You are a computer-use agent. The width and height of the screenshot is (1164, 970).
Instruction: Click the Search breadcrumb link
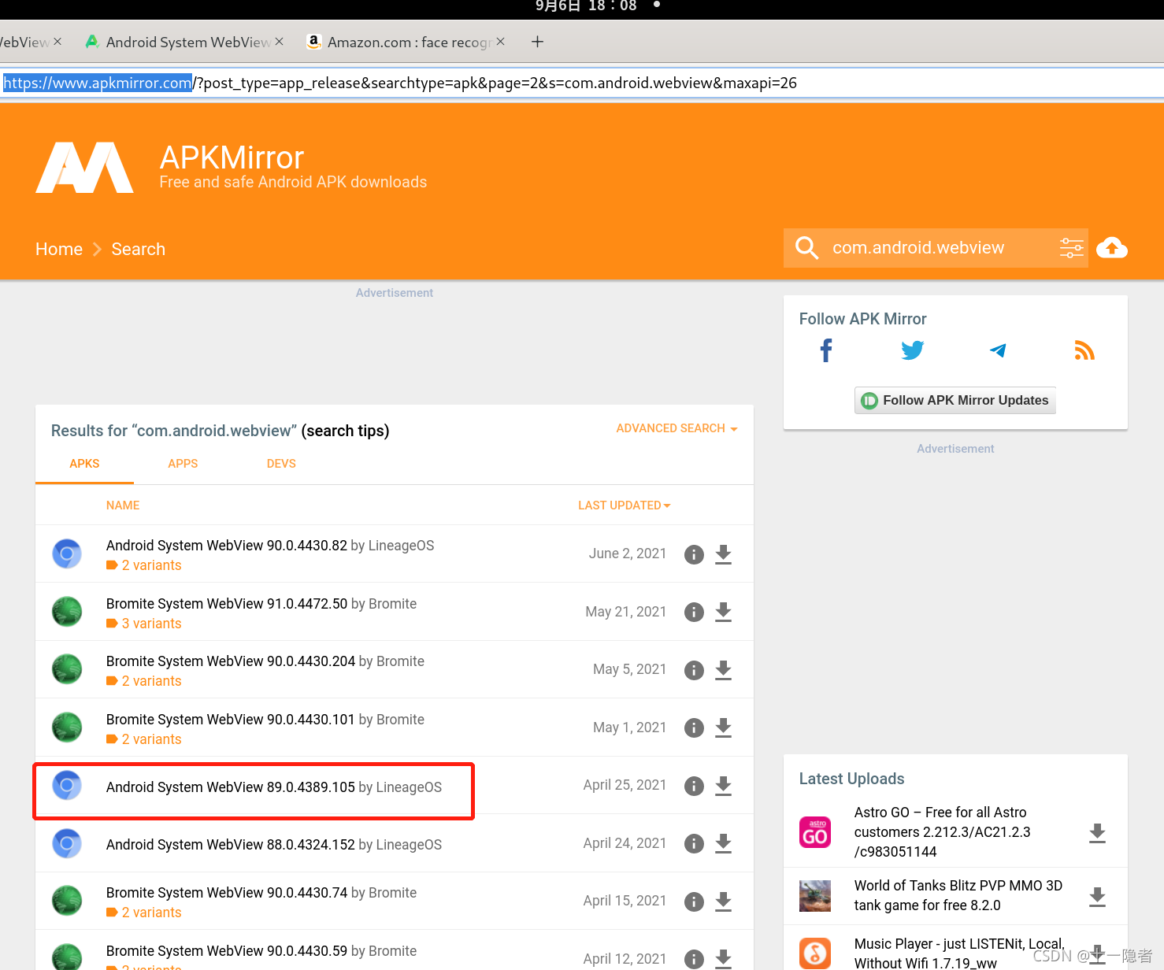tap(139, 250)
